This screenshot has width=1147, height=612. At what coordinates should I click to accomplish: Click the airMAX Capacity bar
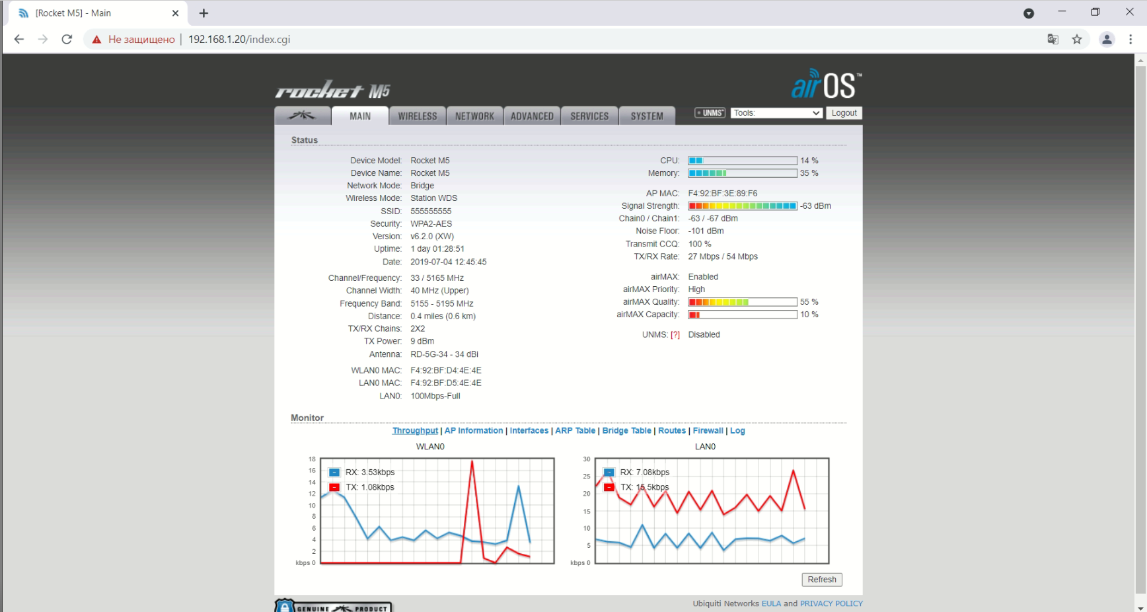click(743, 315)
